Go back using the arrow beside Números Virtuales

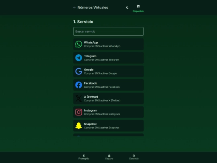(x=74, y=8)
